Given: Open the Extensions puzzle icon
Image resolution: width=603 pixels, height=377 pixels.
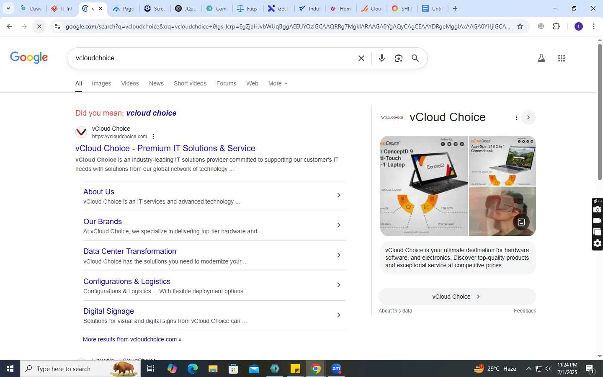Looking at the screenshot, I should tap(556, 26).
